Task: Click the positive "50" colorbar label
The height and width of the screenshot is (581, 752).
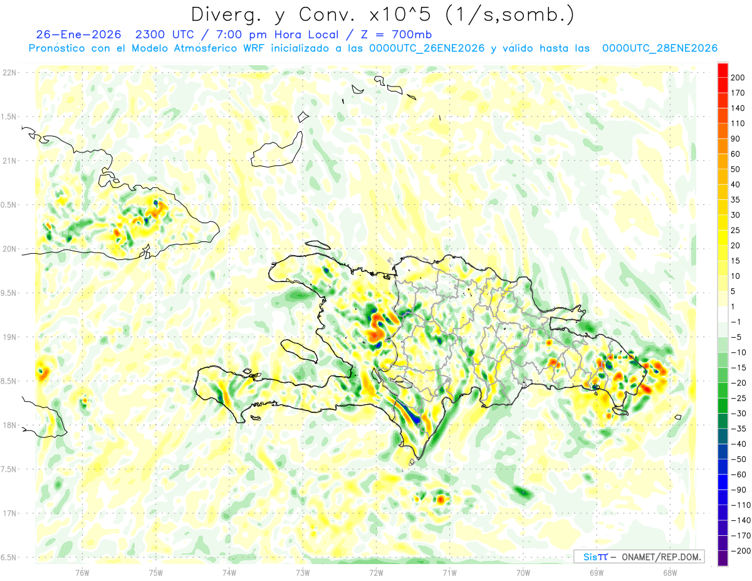Action: [x=736, y=169]
